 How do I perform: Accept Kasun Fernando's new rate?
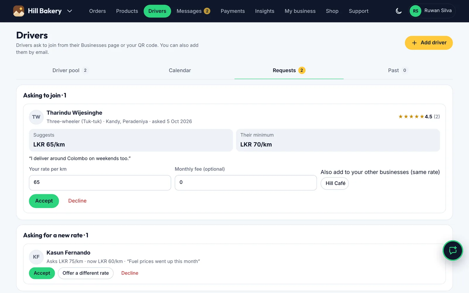[x=42, y=273]
